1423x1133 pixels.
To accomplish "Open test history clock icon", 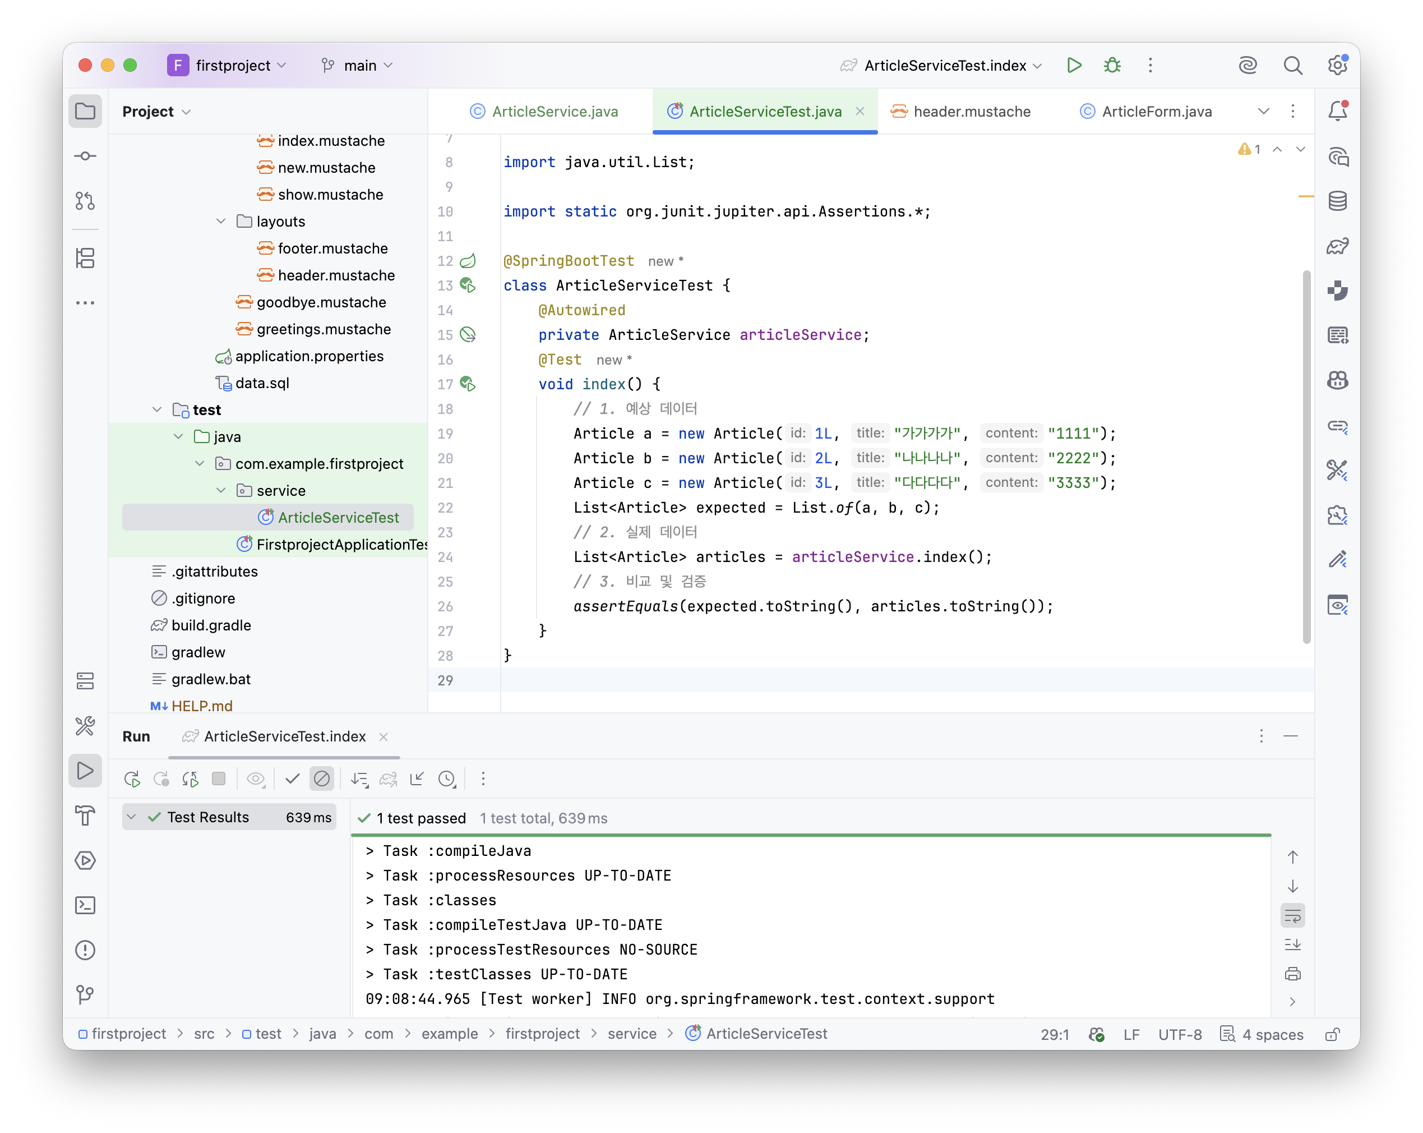I will pyautogui.click(x=447, y=779).
